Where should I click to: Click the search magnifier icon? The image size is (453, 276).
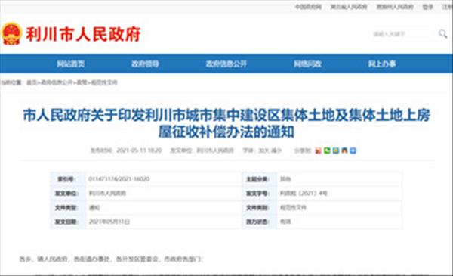442,33
